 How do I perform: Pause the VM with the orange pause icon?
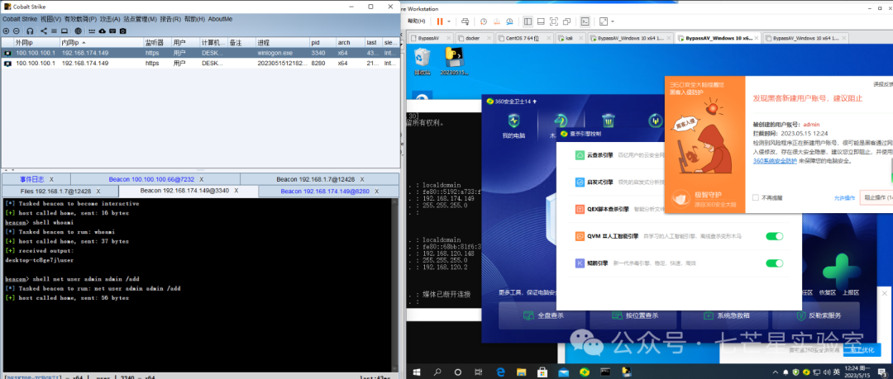click(x=439, y=21)
